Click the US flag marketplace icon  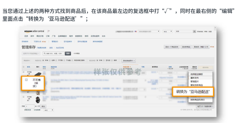pyautogui.click(x=136, y=32)
